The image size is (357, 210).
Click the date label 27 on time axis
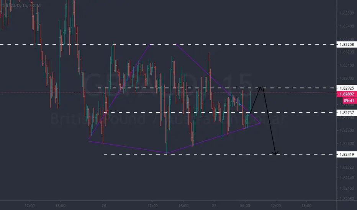pyautogui.click(x=214, y=206)
